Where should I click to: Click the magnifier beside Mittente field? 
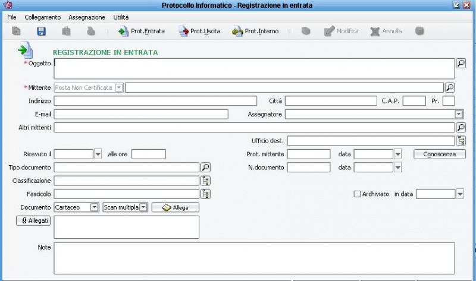(450, 87)
